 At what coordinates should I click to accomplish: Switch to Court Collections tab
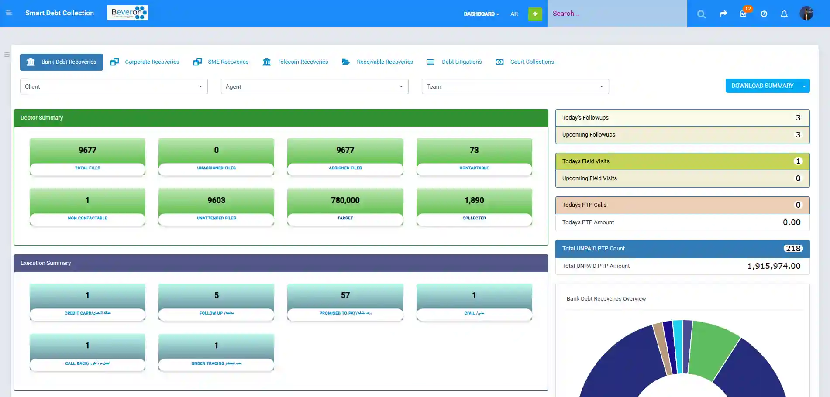point(532,62)
